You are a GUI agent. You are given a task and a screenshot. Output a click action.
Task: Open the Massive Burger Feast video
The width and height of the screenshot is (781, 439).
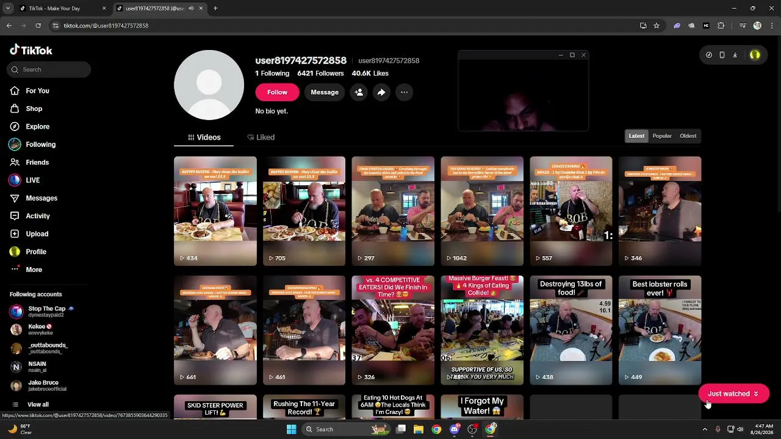482,330
